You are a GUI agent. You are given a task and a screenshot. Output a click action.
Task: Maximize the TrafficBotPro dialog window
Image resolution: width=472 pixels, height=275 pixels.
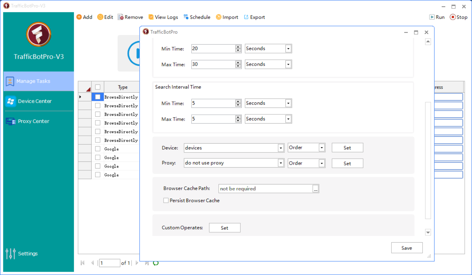pyautogui.click(x=416, y=32)
